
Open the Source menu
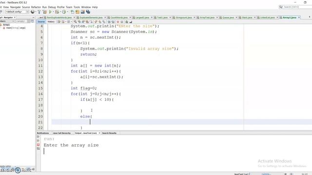tap(26, 7)
